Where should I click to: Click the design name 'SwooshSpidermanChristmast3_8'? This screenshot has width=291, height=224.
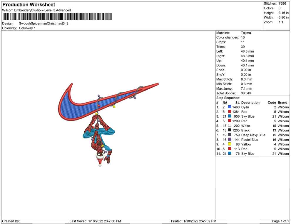coord(44,24)
